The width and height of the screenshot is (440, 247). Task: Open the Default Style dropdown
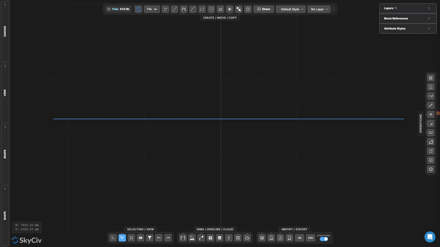[291, 9]
